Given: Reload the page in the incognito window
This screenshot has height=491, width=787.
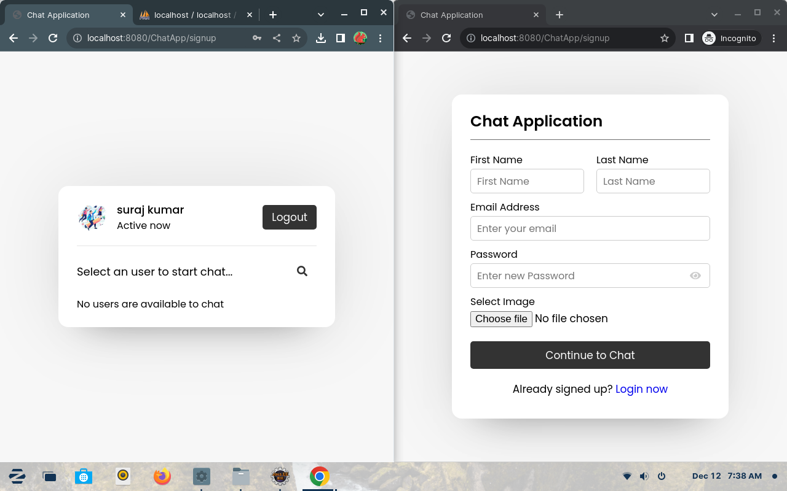Looking at the screenshot, I should click(x=446, y=38).
